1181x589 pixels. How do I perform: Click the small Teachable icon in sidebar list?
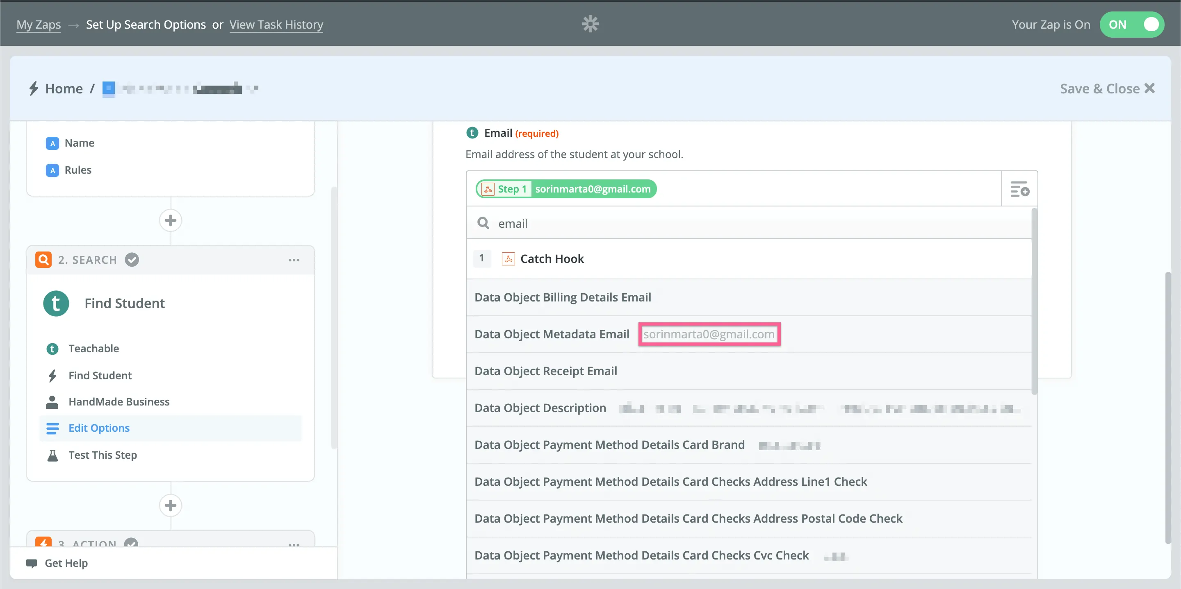pyautogui.click(x=52, y=349)
